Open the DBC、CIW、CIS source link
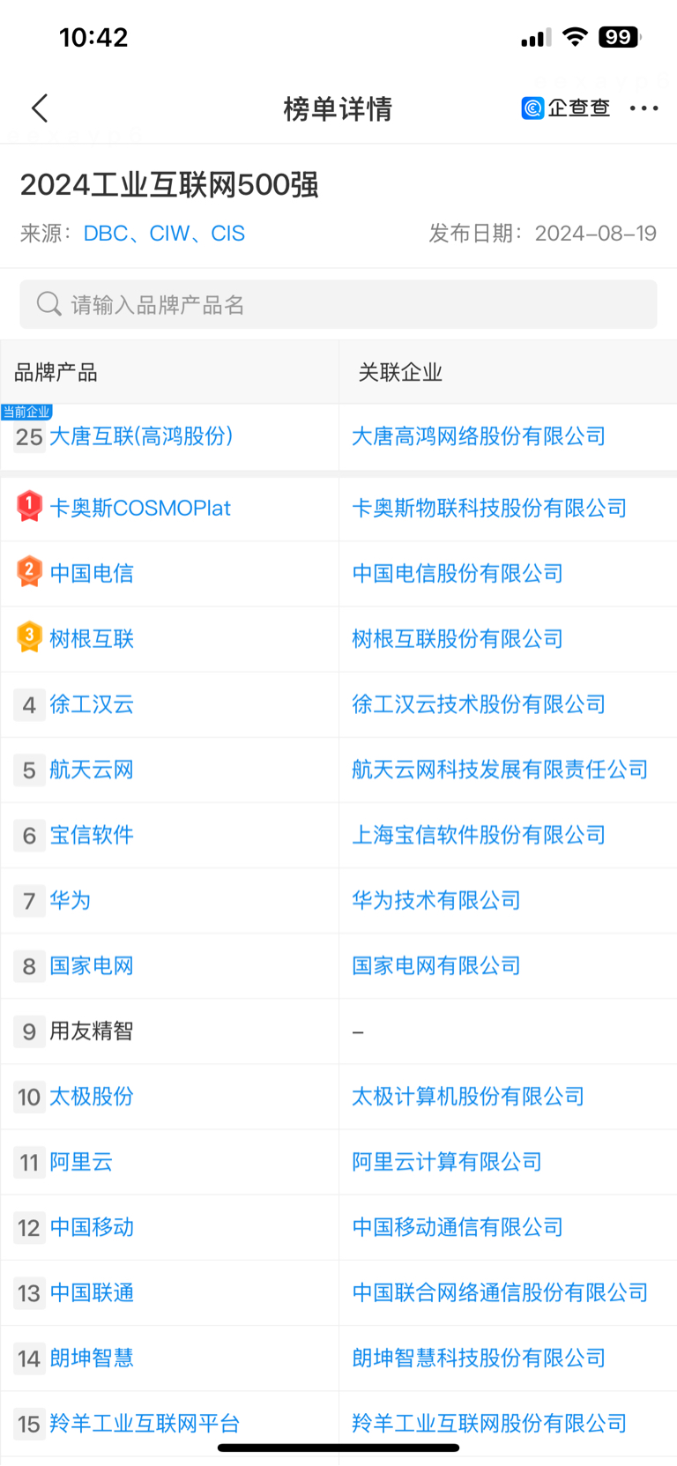Image resolution: width=677 pixels, height=1466 pixels. pos(164,233)
